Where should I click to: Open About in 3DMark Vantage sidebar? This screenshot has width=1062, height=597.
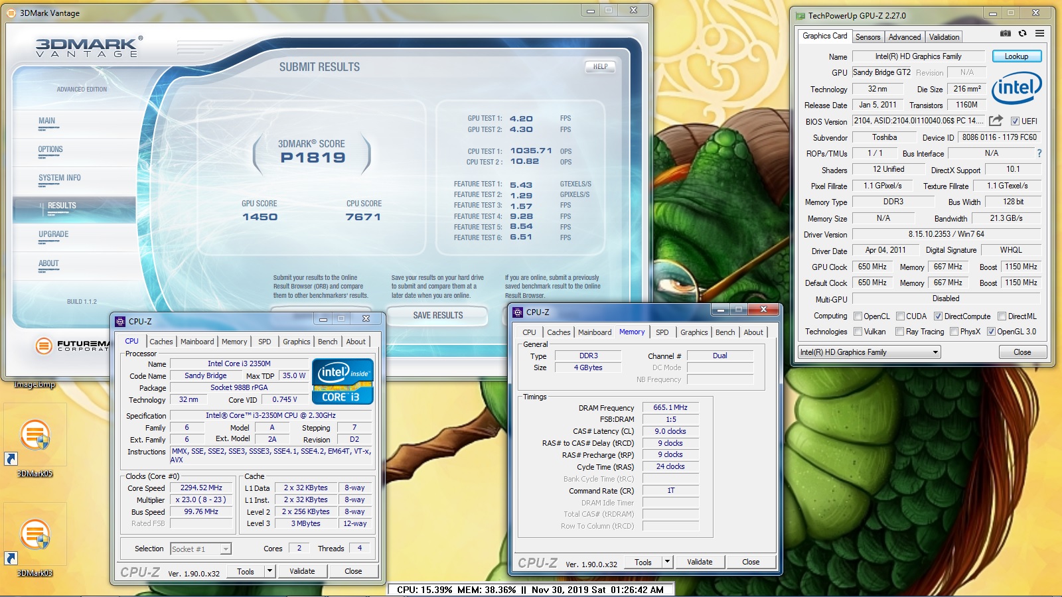(x=48, y=263)
